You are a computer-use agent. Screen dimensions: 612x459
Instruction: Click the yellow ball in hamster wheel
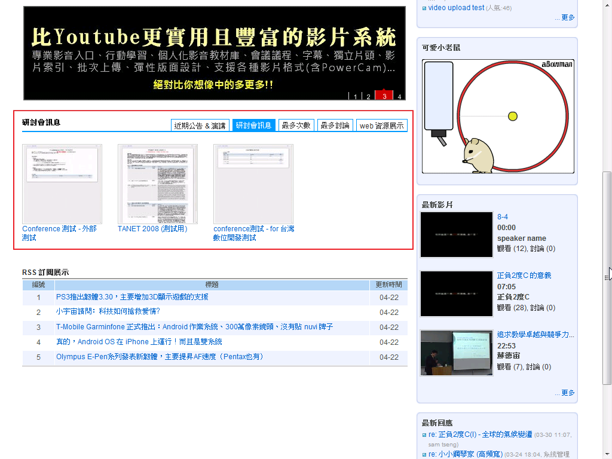pos(512,116)
